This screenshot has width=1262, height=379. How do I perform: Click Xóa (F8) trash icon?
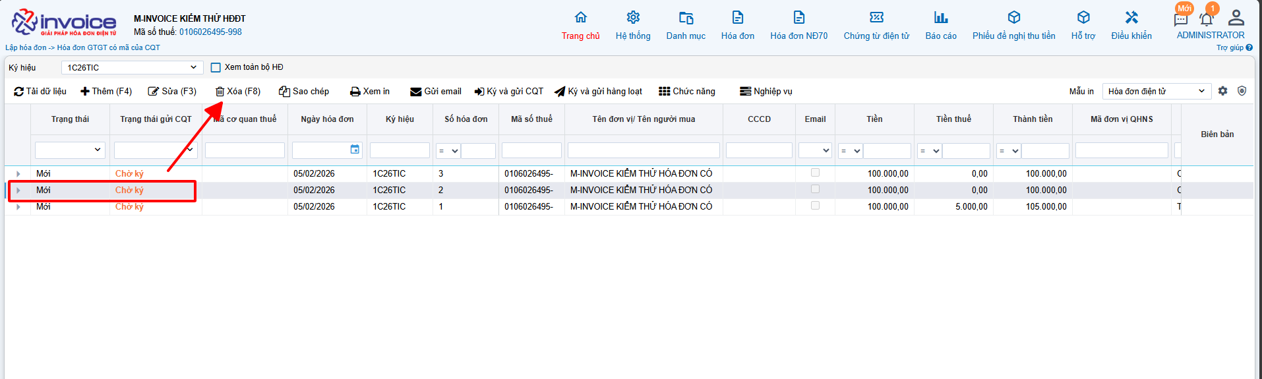coord(220,92)
